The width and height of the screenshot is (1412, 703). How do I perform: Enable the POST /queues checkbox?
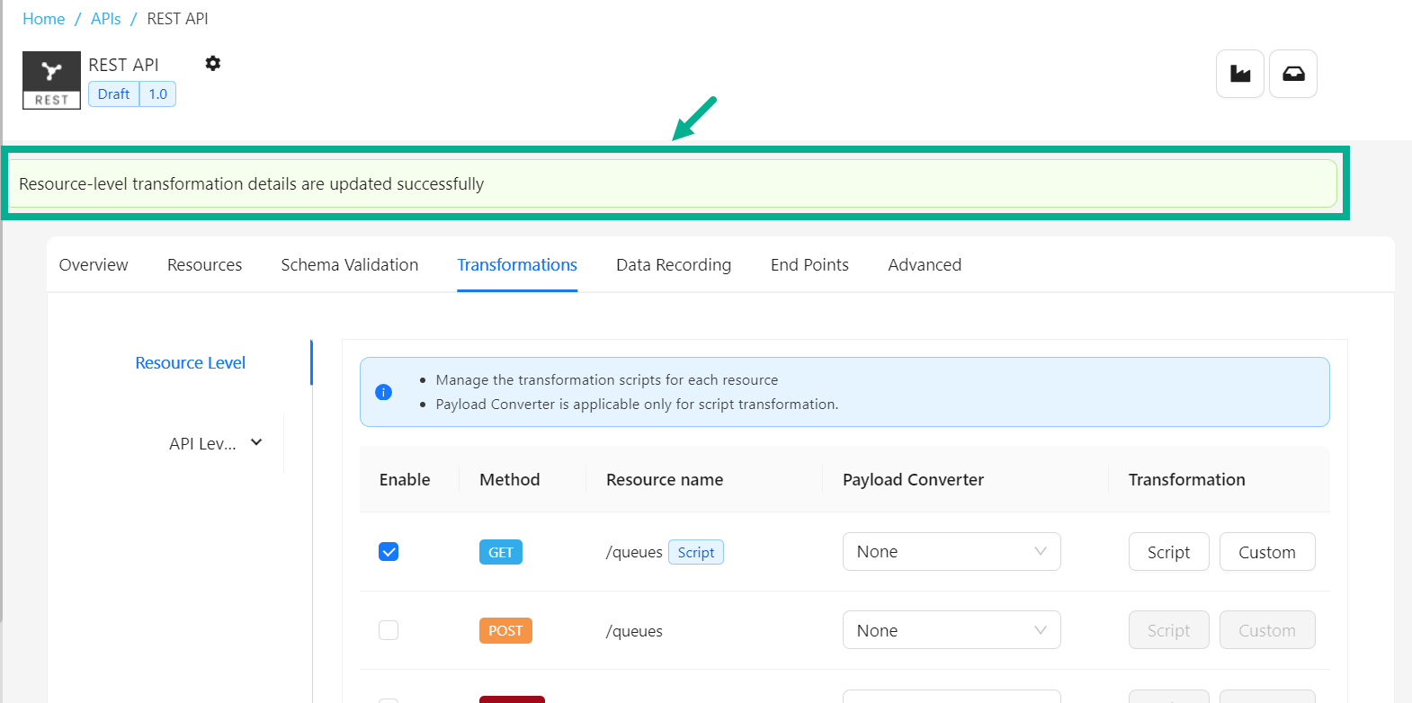click(389, 630)
